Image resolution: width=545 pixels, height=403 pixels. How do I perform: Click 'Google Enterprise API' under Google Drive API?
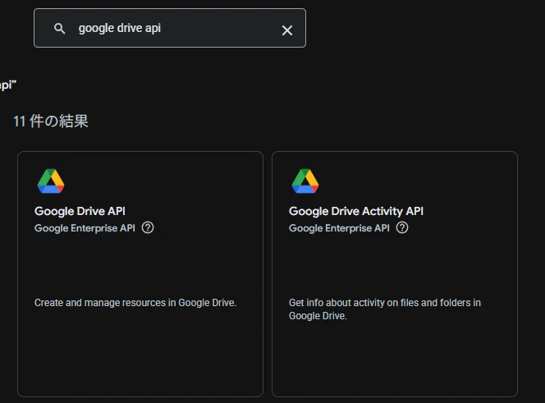click(x=85, y=228)
